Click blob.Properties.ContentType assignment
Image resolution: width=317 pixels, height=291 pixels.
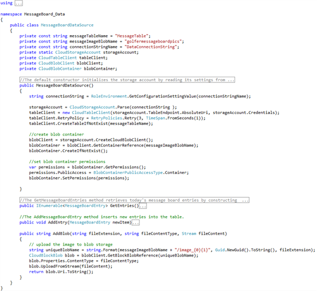click(x=84, y=261)
